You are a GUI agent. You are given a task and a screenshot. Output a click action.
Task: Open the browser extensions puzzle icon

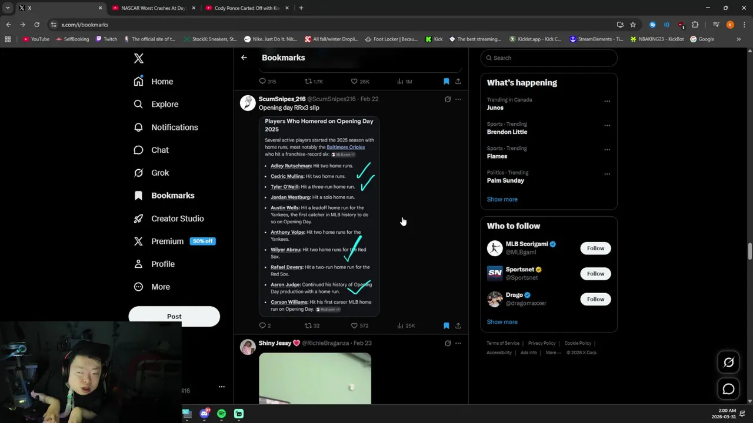click(x=695, y=25)
